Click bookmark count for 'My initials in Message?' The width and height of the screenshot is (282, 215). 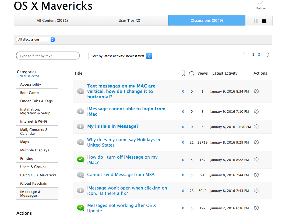click(183, 127)
